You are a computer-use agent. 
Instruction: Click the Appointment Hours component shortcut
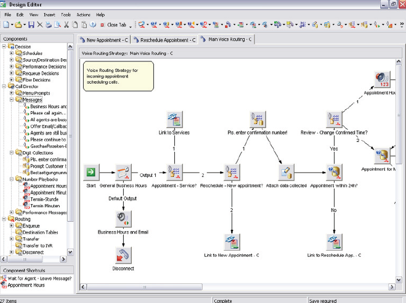(26, 285)
